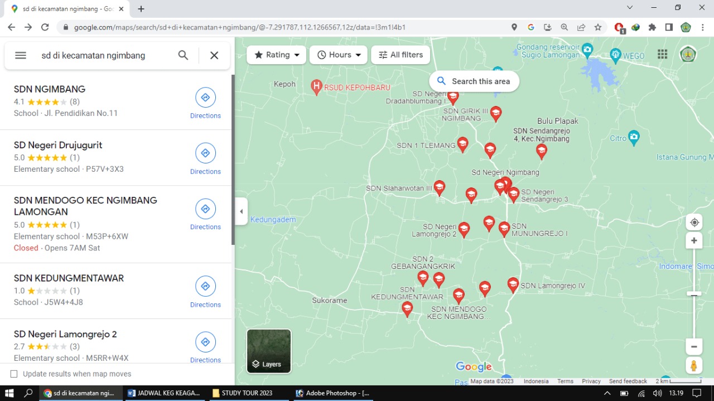Open a new Chrome tab
The width and height of the screenshot is (714, 401).
coord(141,9)
